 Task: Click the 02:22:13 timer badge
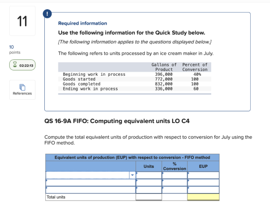point(22,65)
